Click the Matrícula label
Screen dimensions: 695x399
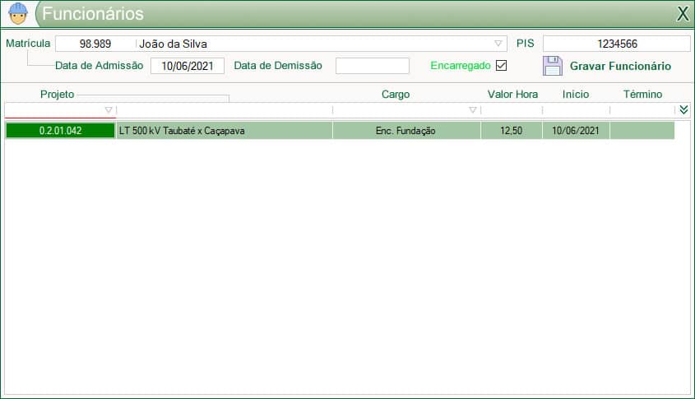click(28, 44)
